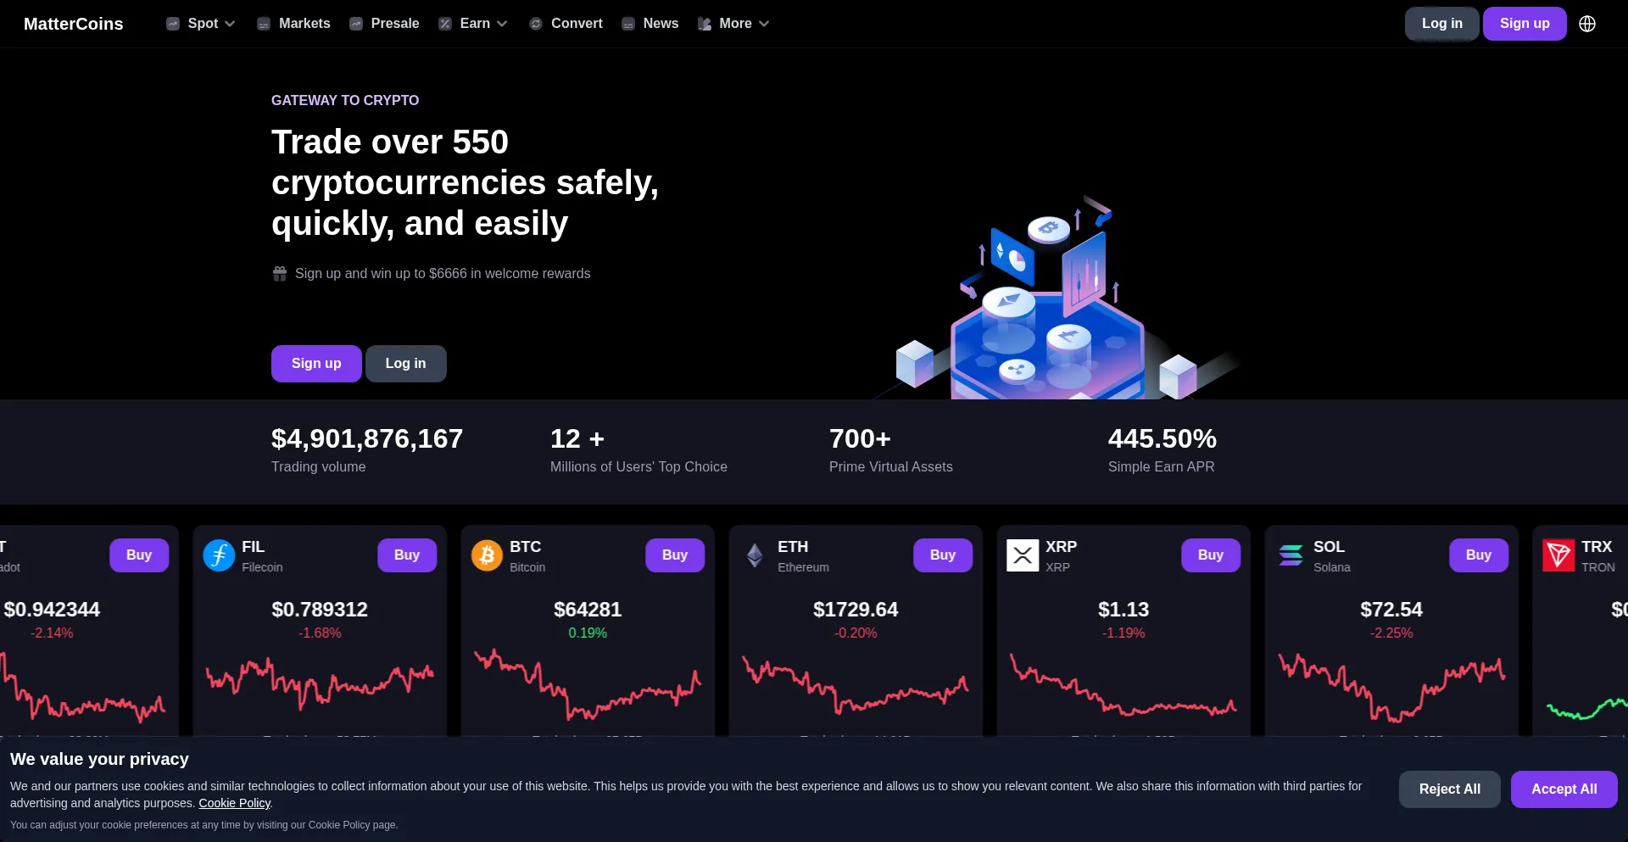
Task: Open the Convert page
Action: click(577, 24)
